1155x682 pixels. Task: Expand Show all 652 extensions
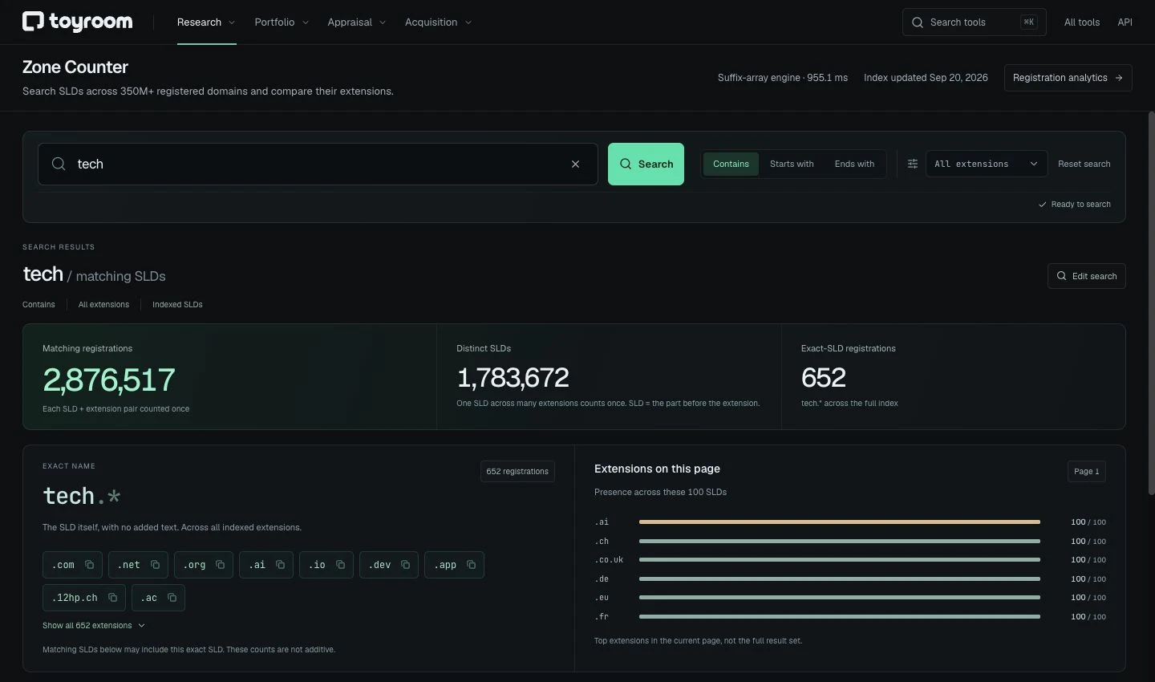(94, 626)
